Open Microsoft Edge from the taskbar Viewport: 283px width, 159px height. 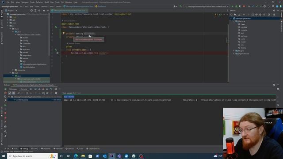click(x=76, y=156)
